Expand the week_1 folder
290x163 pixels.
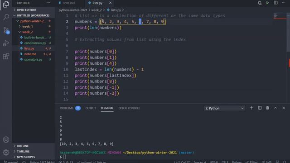click(27, 27)
